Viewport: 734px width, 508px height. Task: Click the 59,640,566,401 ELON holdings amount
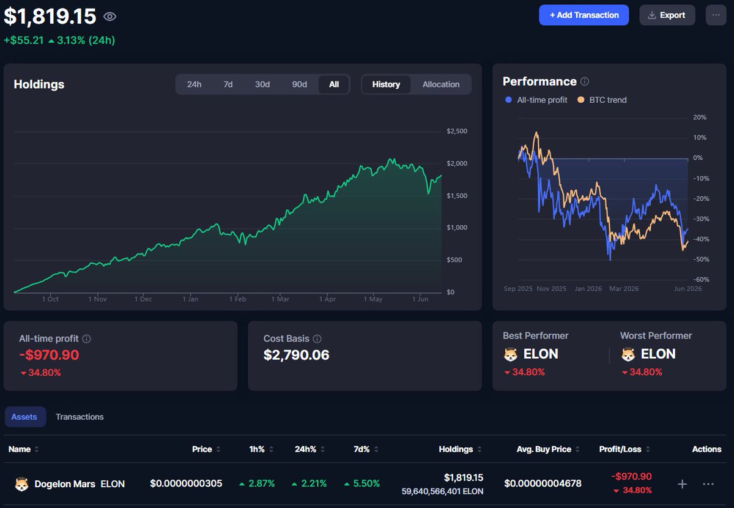pyautogui.click(x=442, y=491)
